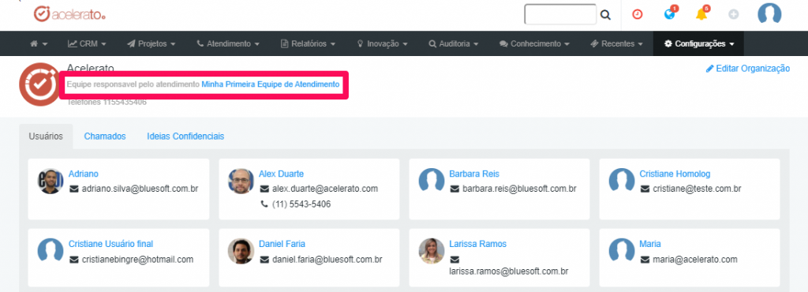The height and width of the screenshot is (292, 808).
Task: Open Cristiane Homolog user link
Action: 675,174
